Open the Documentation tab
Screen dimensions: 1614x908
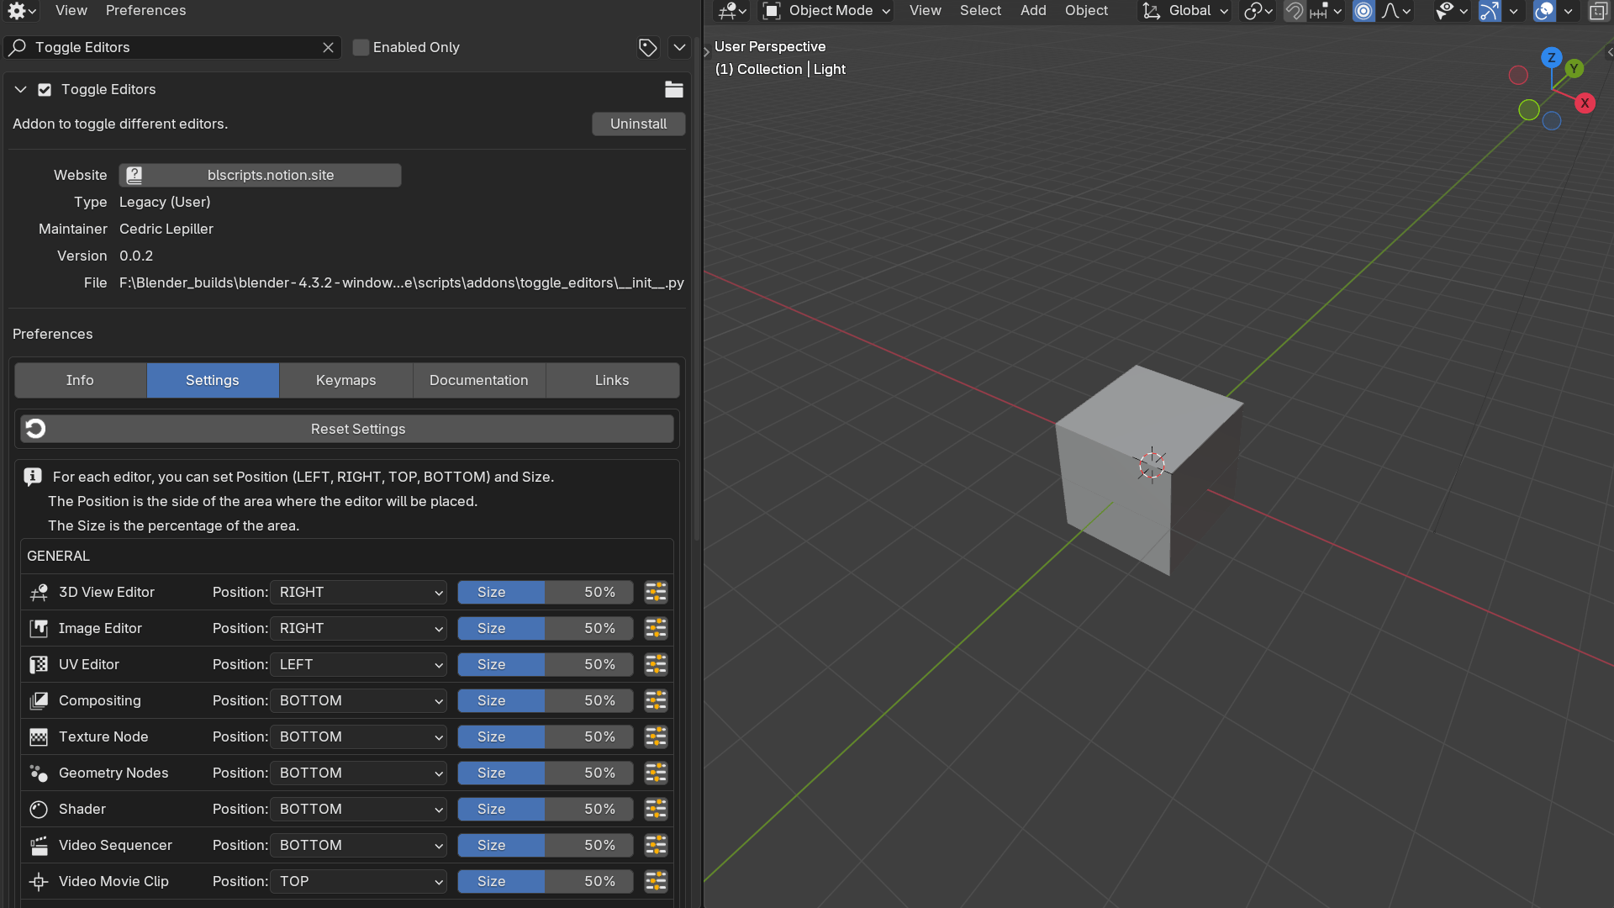[479, 380]
